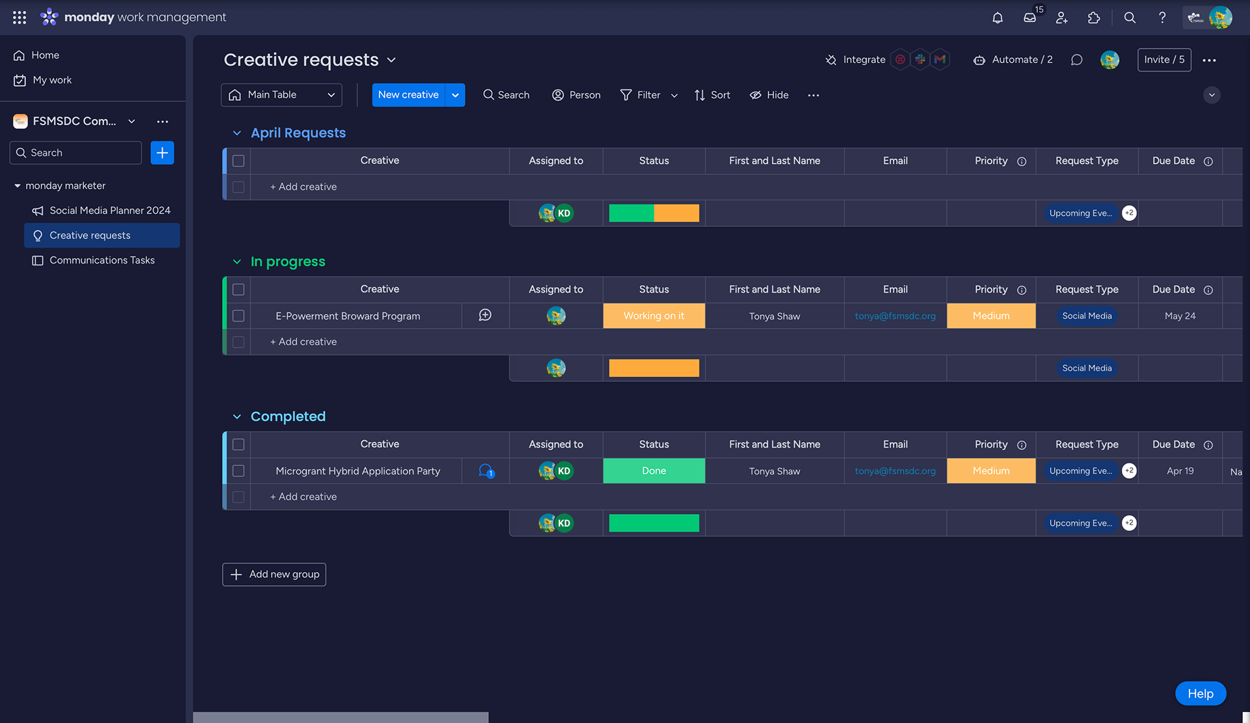This screenshot has width=1250, height=723.
Task: Open the board discussion speech bubble
Action: [x=1077, y=60]
